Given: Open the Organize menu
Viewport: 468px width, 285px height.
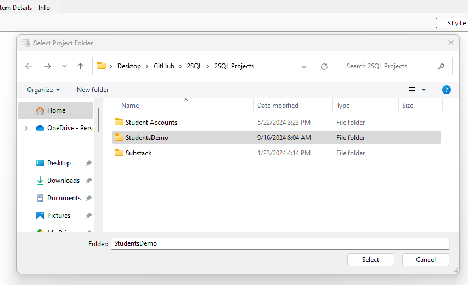Looking at the screenshot, I should [x=43, y=90].
